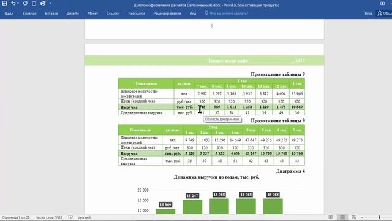
Task: Select the '15 247' data label on the chart
Action: point(192,196)
